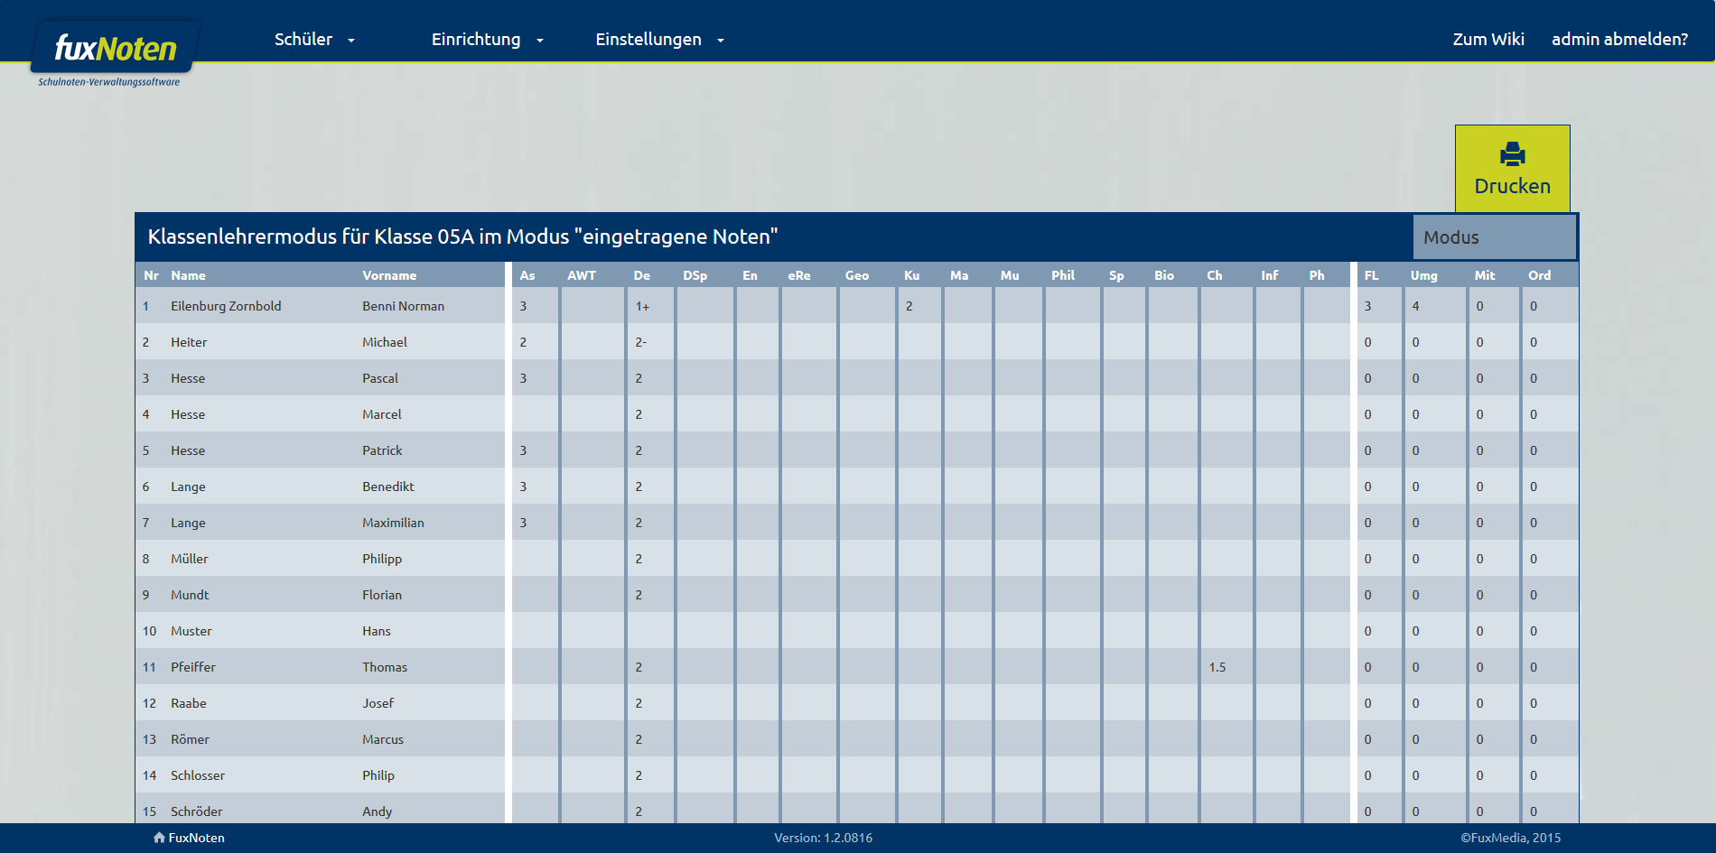Select first name Patrick
Viewport: 1716px width, 853px height.
click(x=382, y=450)
